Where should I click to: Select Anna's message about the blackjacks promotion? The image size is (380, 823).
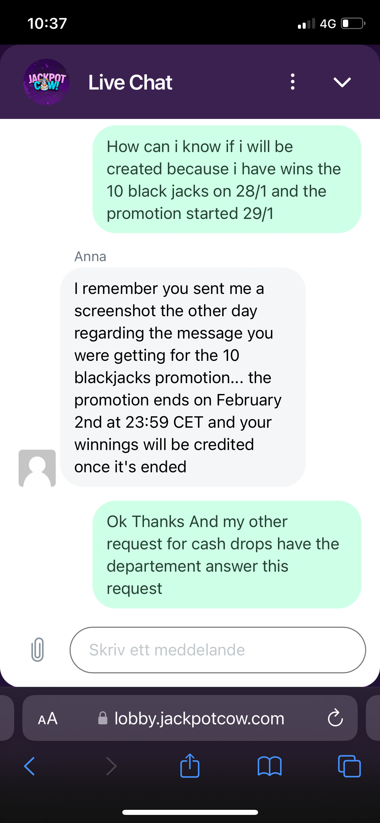183,377
